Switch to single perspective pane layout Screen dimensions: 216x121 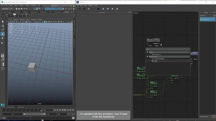3,56
